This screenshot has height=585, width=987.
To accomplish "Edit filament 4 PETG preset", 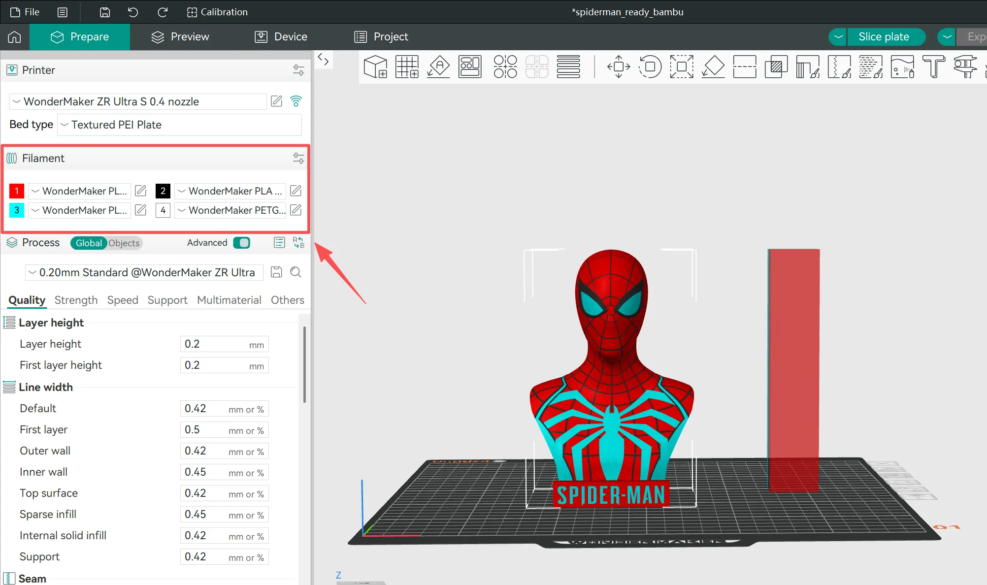I will point(296,210).
